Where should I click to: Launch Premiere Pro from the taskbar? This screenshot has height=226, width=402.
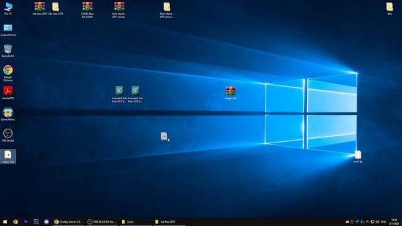click(x=26, y=222)
